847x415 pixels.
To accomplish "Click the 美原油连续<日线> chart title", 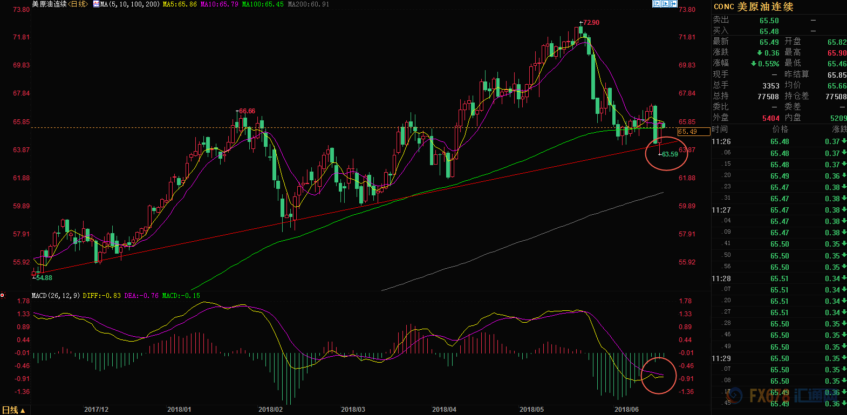I will 60,4.
